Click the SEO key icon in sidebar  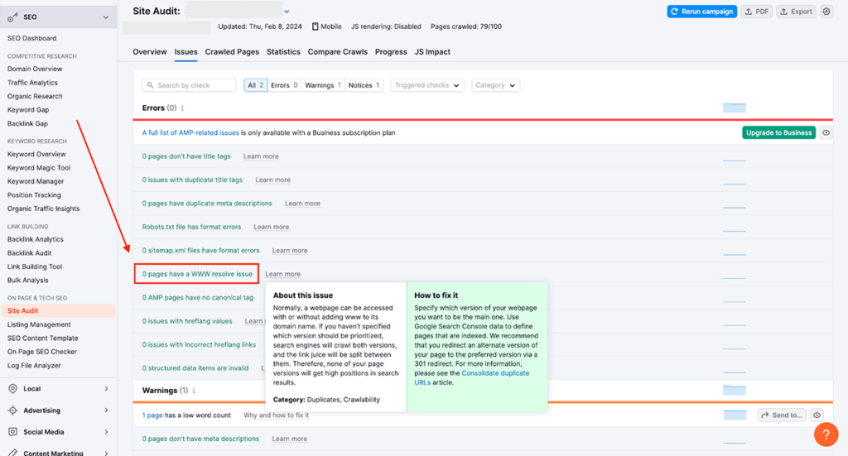(x=12, y=17)
